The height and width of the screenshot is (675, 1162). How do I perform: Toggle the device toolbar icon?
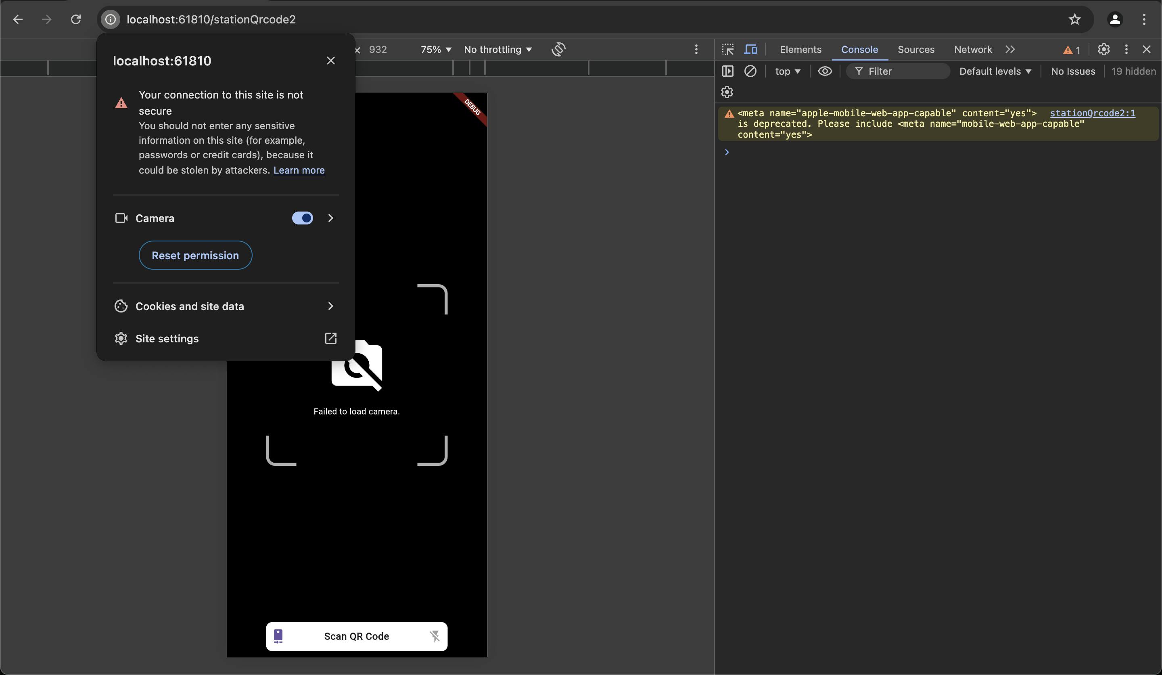(x=751, y=49)
